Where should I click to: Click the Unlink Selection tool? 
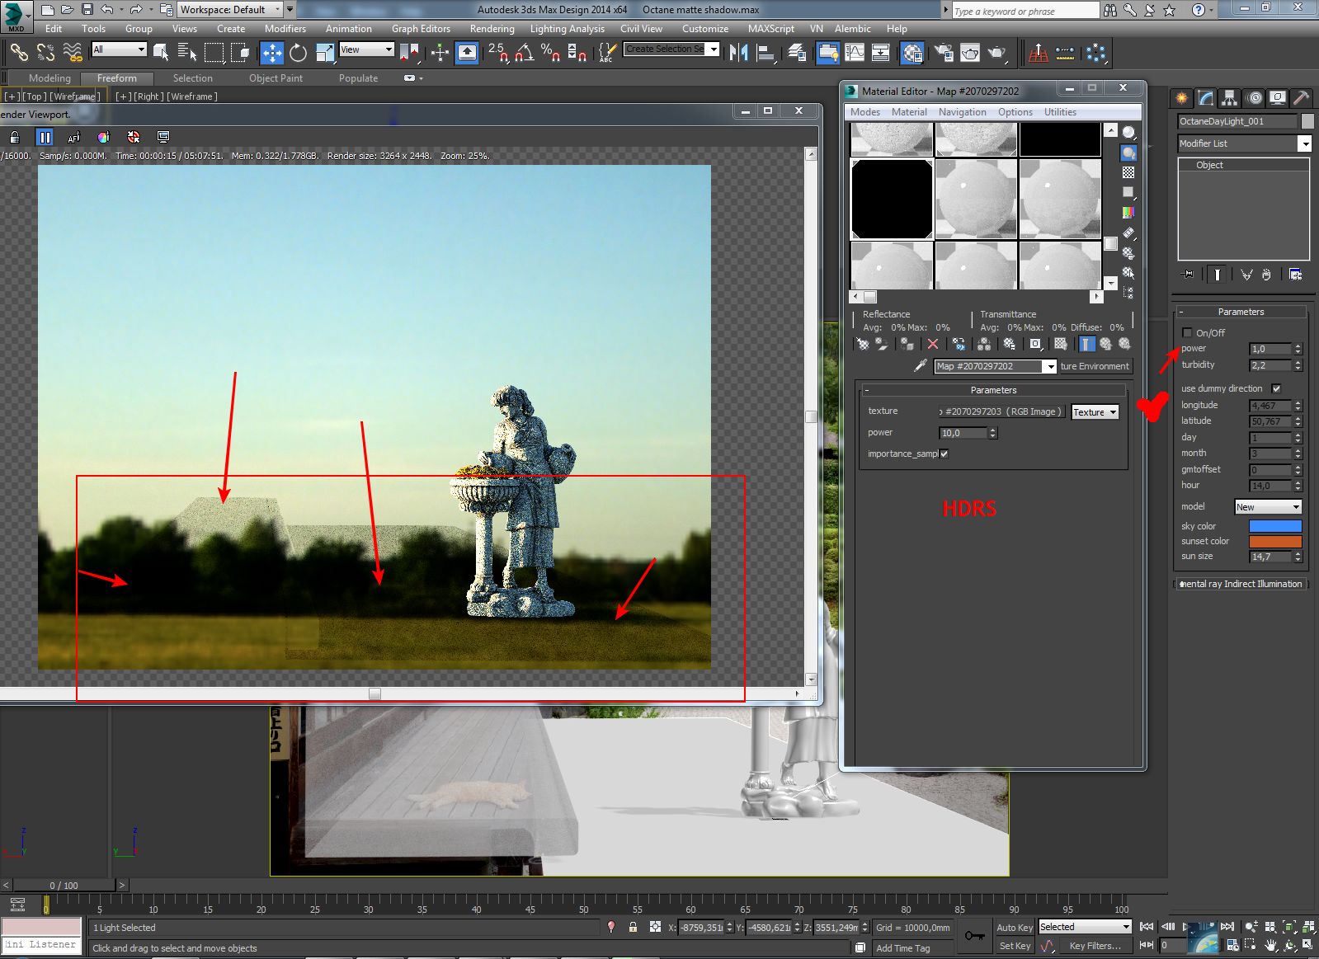pyautogui.click(x=45, y=53)
